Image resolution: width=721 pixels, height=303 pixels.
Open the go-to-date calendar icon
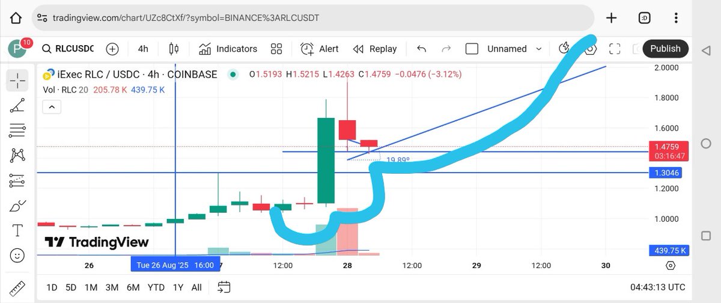(x=224, y=287)
